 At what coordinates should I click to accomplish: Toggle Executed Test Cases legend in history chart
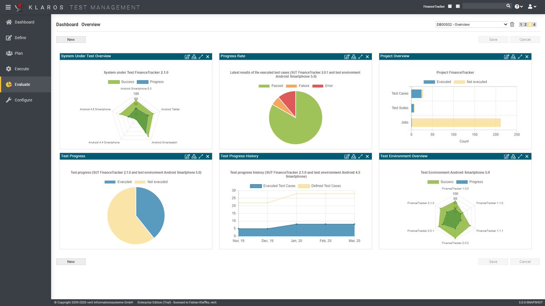point(273,186)
